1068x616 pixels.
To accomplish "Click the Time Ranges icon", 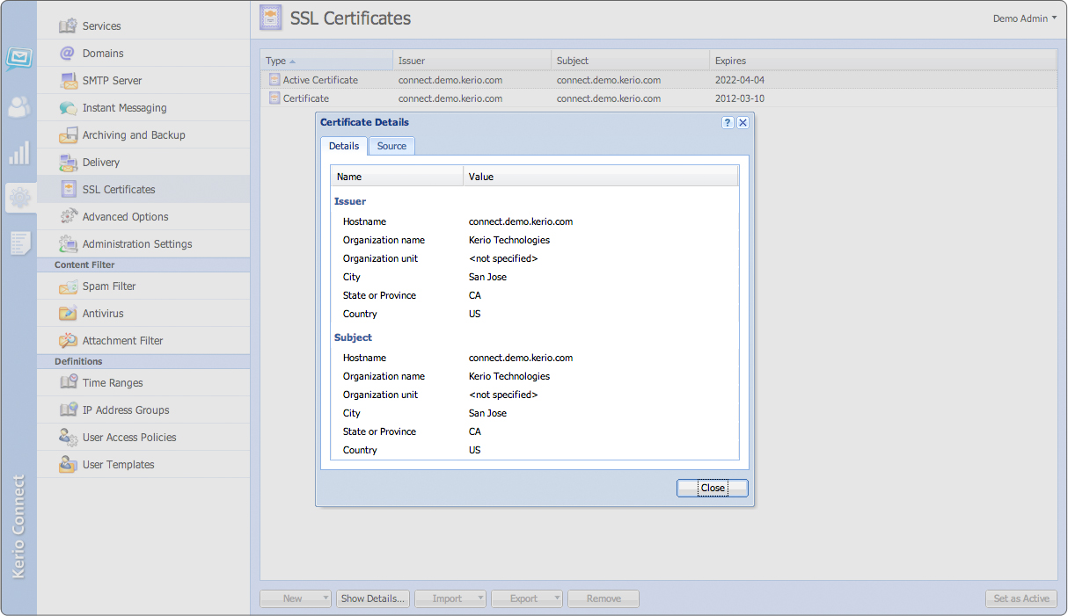I will (68, 383).
